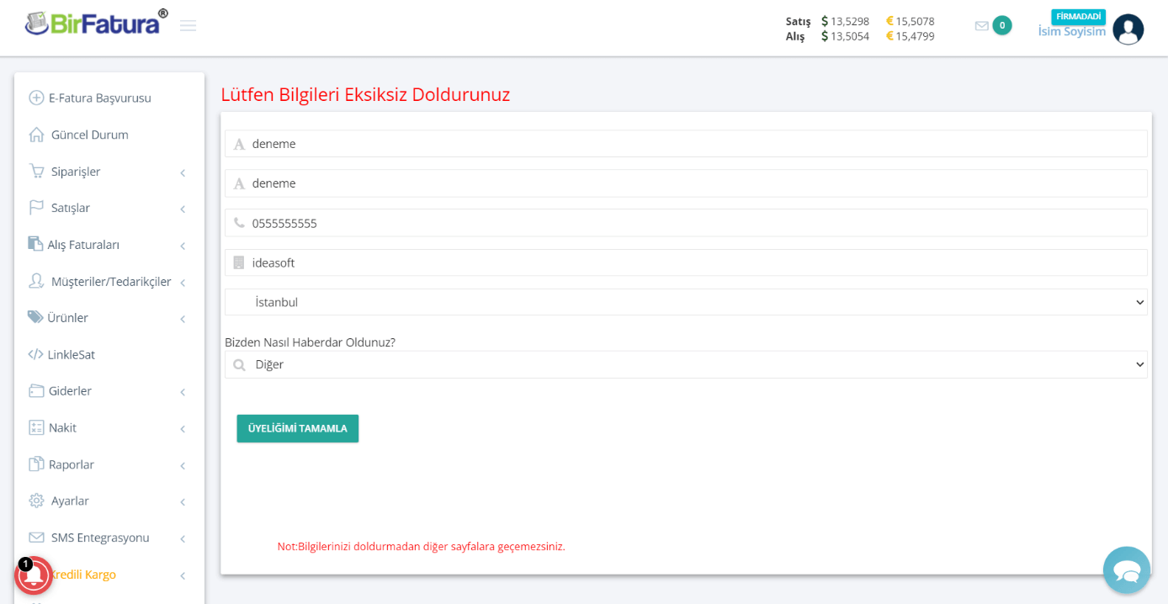
Task: Click the ÜYELİĞİMİ TAMAMLA button
Action: (298, 428)
